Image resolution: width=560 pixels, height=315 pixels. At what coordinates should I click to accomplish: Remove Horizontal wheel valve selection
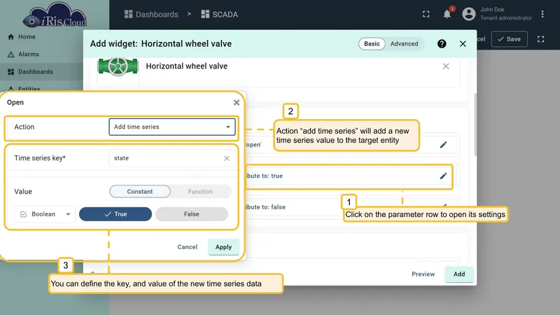point(446,66)
